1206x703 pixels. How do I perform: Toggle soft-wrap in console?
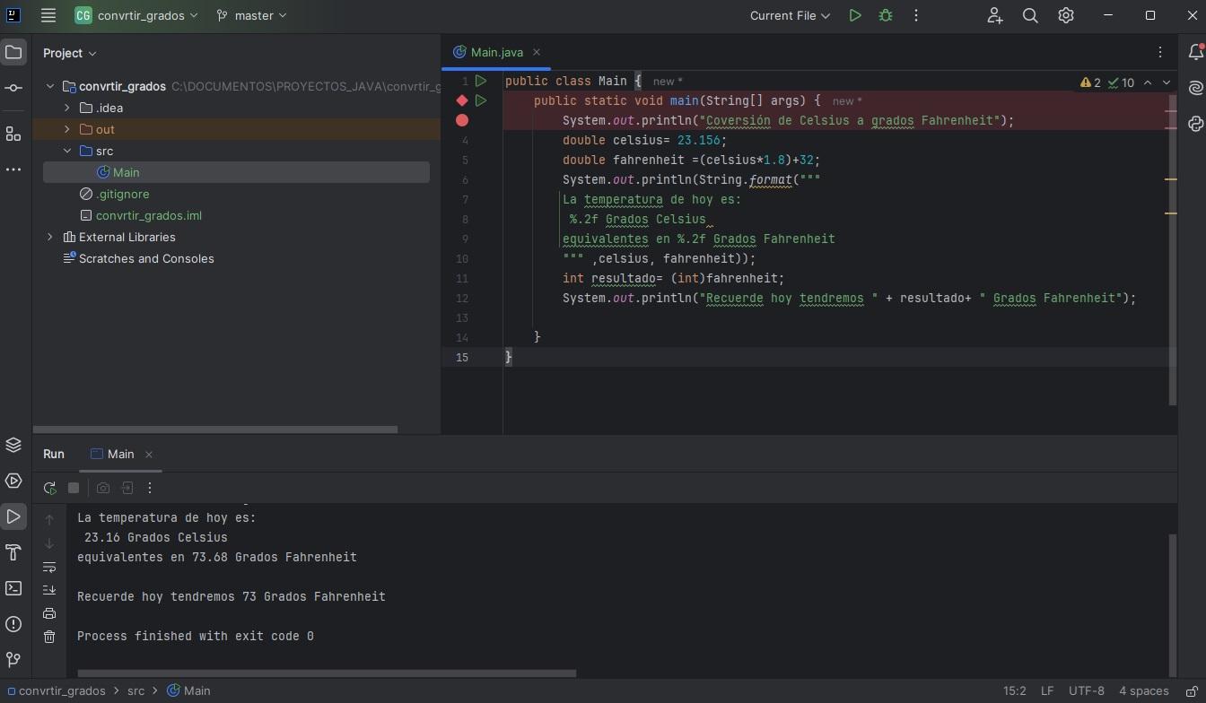pos(49,567)
